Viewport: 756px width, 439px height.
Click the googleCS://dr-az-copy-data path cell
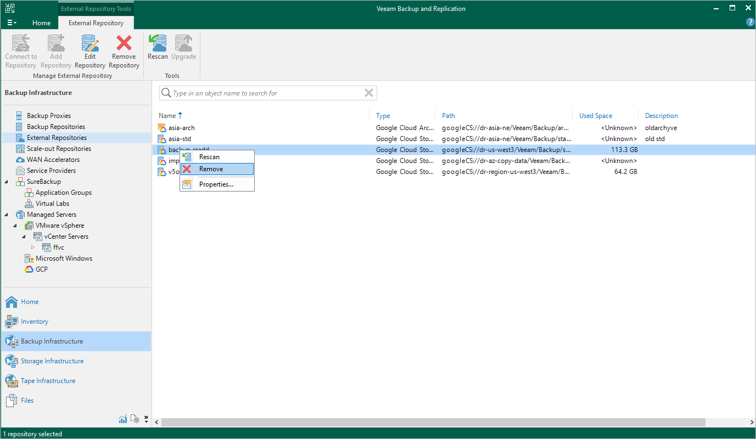click(x=506, y=161)
